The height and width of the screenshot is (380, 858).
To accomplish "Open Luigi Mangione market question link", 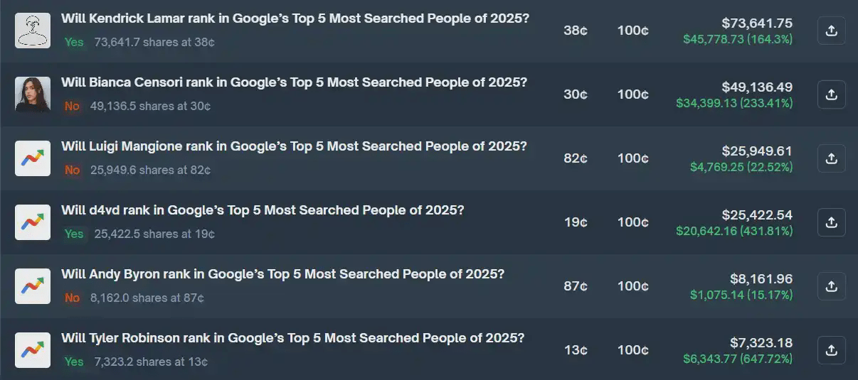I will pyautogui.click(x=295, y=146).
